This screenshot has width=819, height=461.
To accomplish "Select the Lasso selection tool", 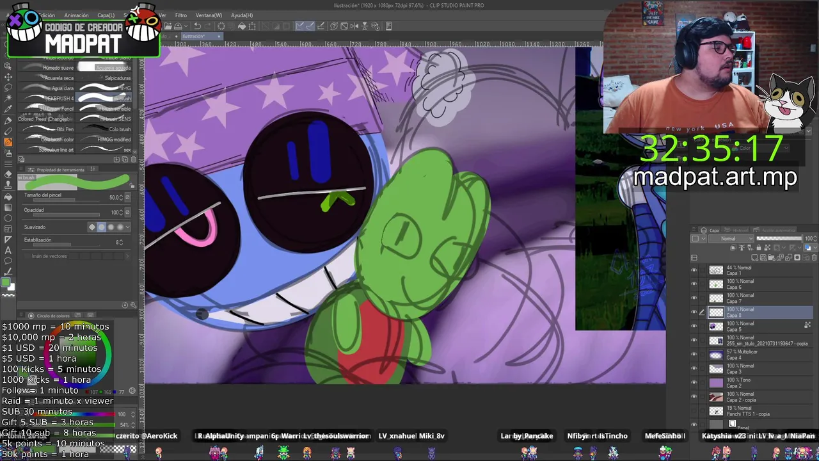I will click(8, 87).
